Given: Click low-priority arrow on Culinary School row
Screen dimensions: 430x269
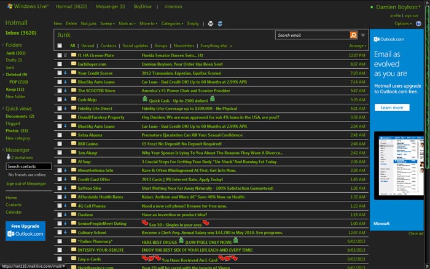Looking at the screenshot, I should [x=65, y=232].
